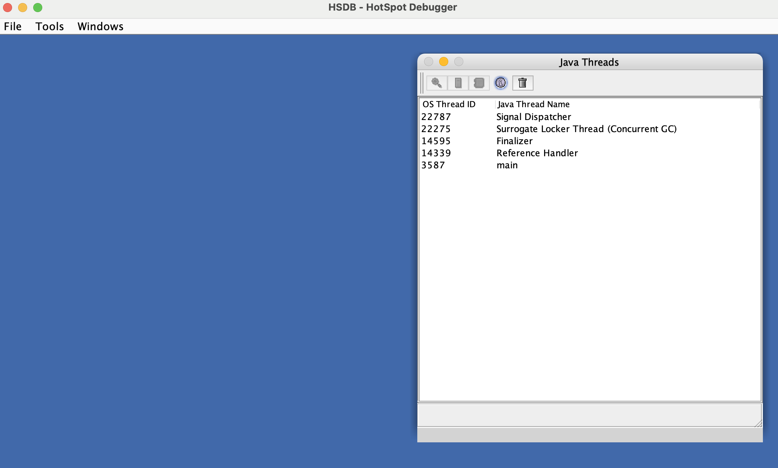Click the Inspect Thread magnifier icon

(437, 83)
